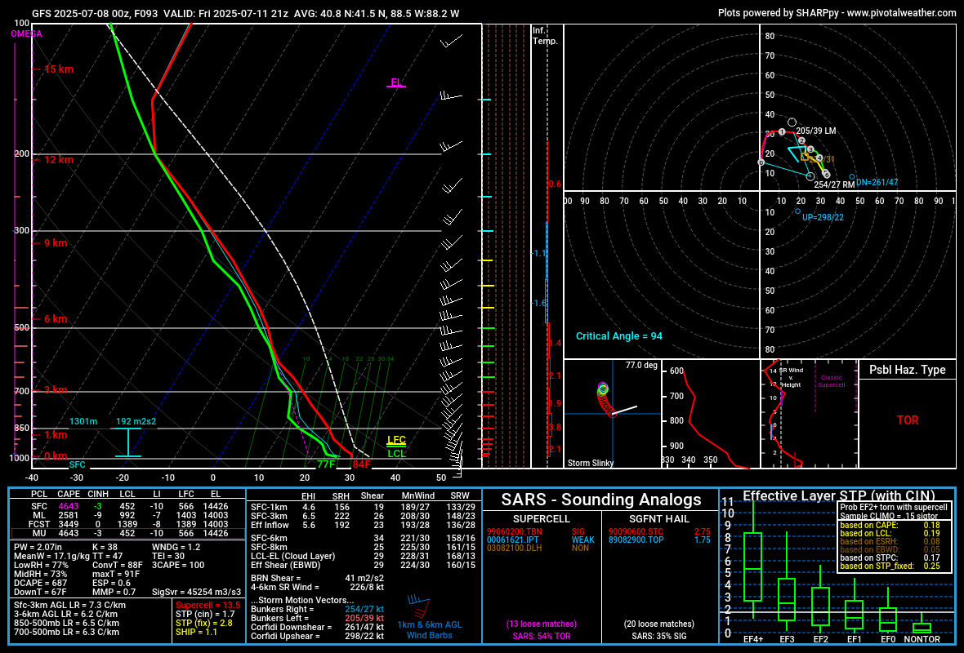The width and height of the screenshot is (964, 653).
Task: Click the 'Classic Supercell' label
Action: pos(831,381)
